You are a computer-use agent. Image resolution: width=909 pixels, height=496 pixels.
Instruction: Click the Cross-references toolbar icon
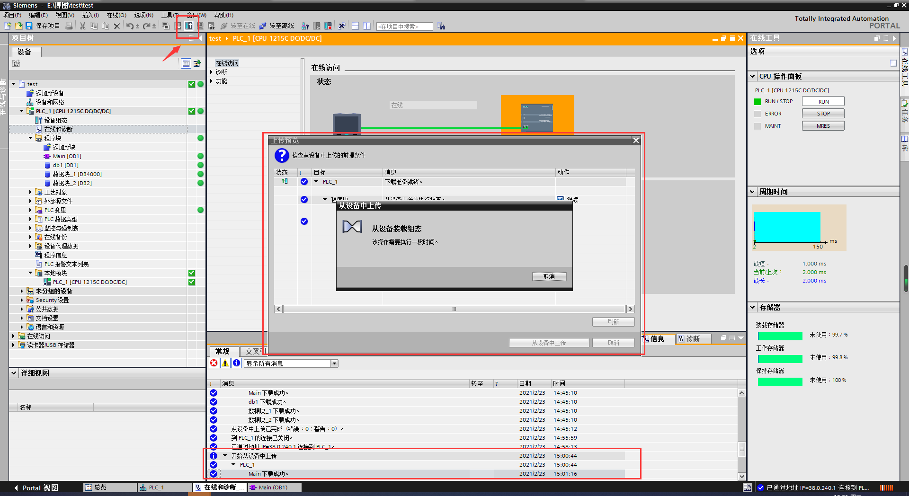tap(342, 26)
